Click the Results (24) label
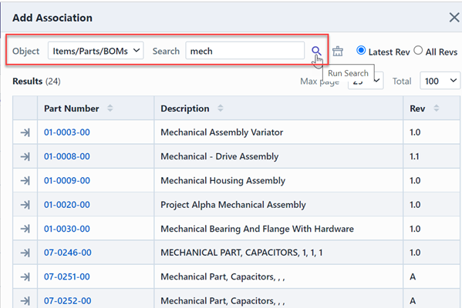462x308 pixels. [x=36, y=81]
